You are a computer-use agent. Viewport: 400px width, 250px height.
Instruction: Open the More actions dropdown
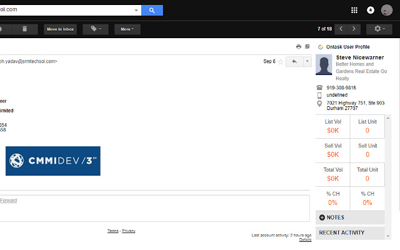click(x=127, y=29)
